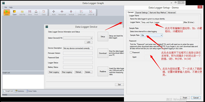205x102 pixels.
Task: Select the Vertical zoom icon
Action: [x=71, y=12]
